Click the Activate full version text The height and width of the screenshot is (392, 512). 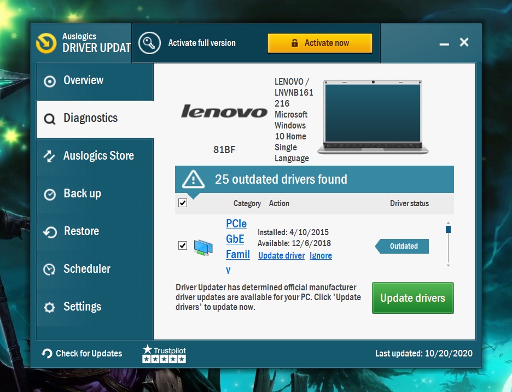202,43
